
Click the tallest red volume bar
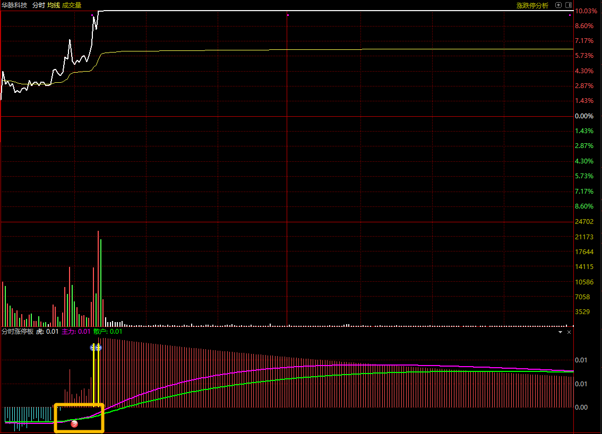click(x=98, y=279)
